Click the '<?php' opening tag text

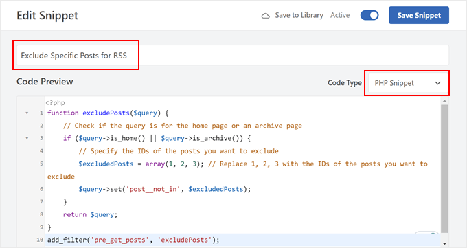coord(55,103)
